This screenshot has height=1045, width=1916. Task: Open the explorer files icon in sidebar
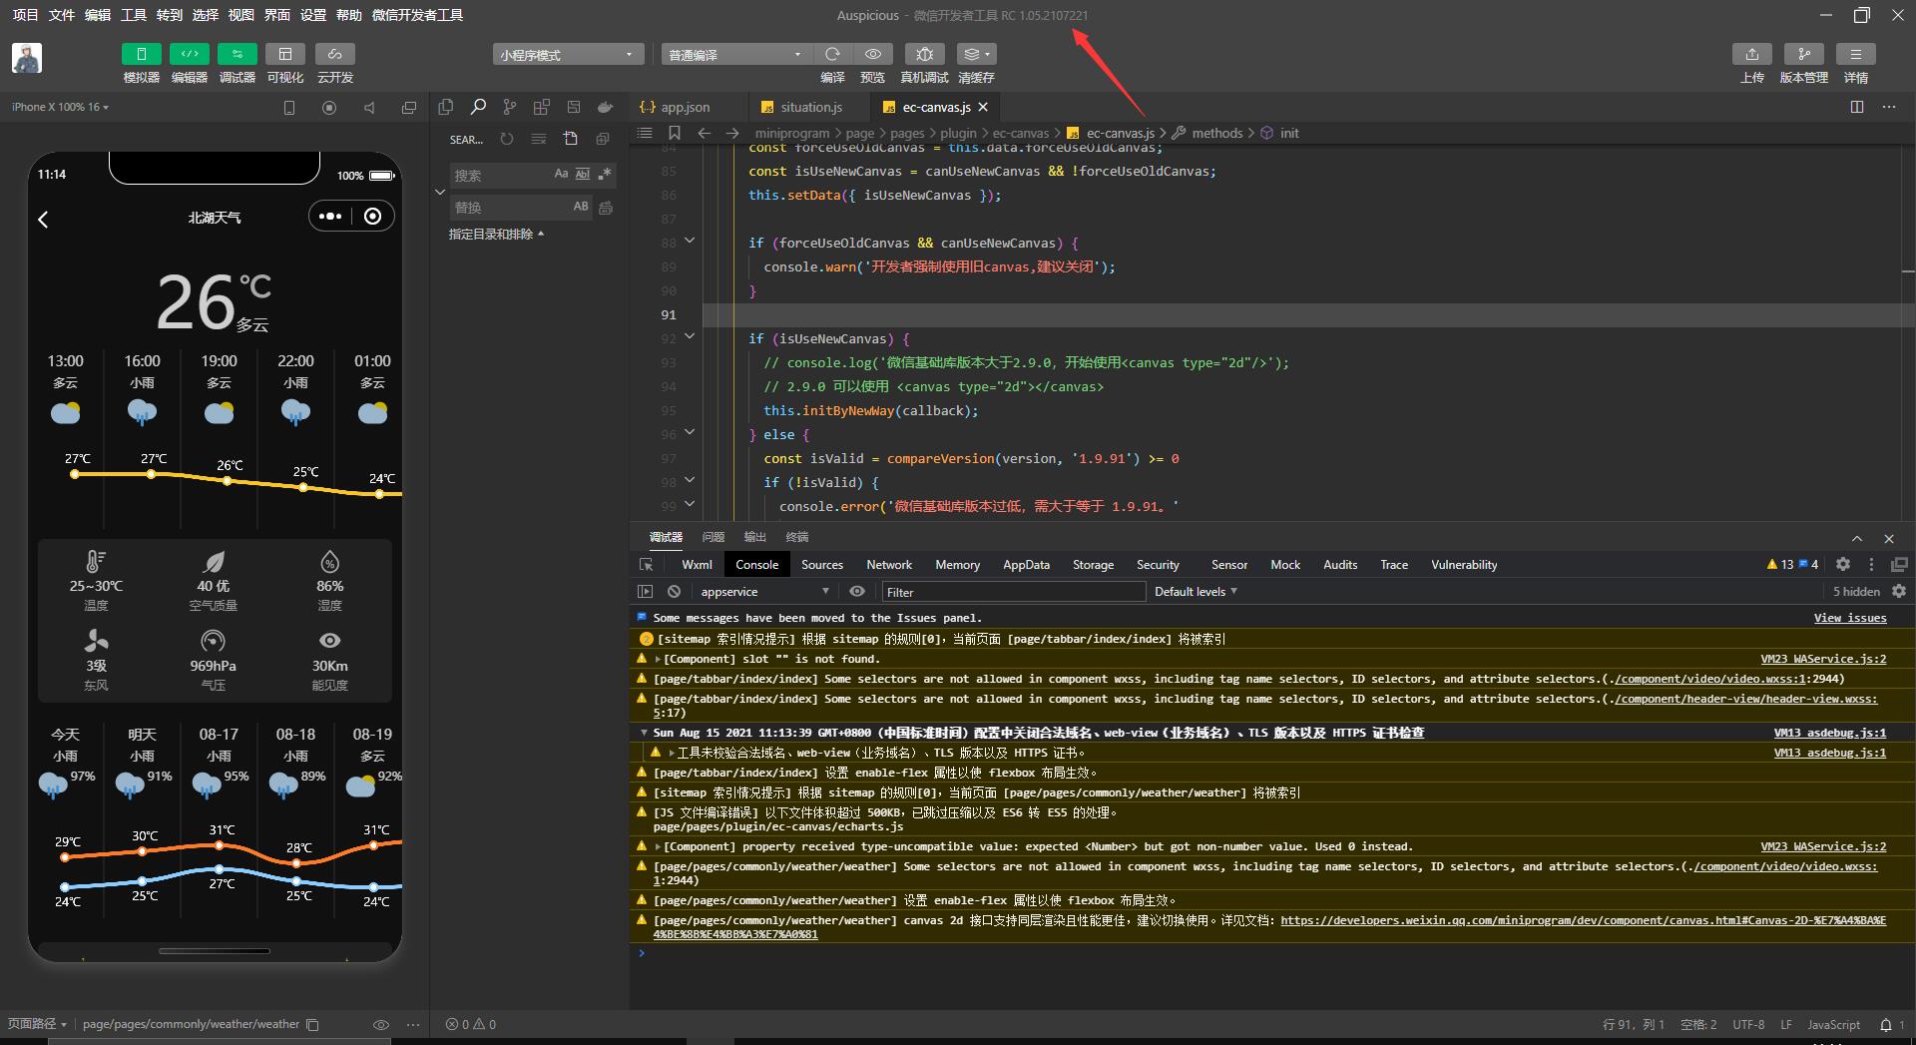click(446, 107)
